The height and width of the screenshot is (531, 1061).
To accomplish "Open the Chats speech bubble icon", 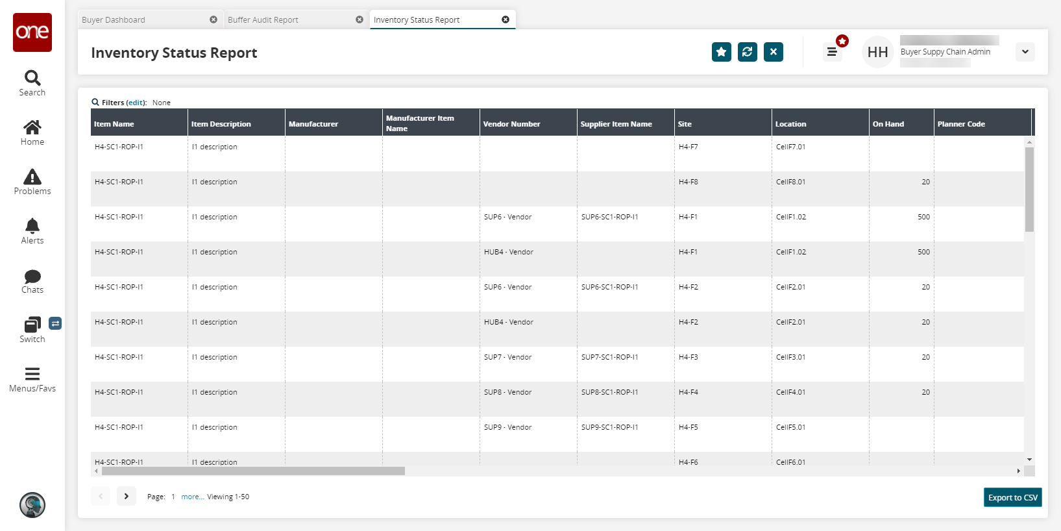I will point(32,277).
